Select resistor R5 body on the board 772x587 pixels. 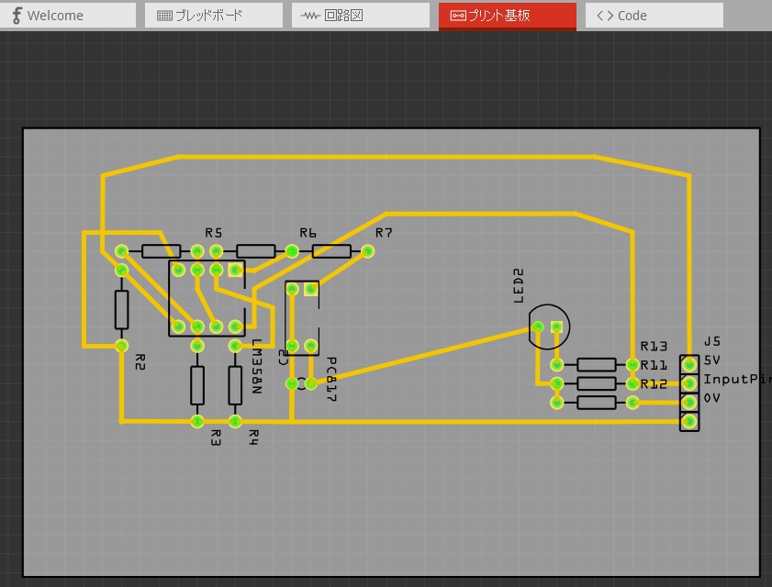[x=160, y=250]
